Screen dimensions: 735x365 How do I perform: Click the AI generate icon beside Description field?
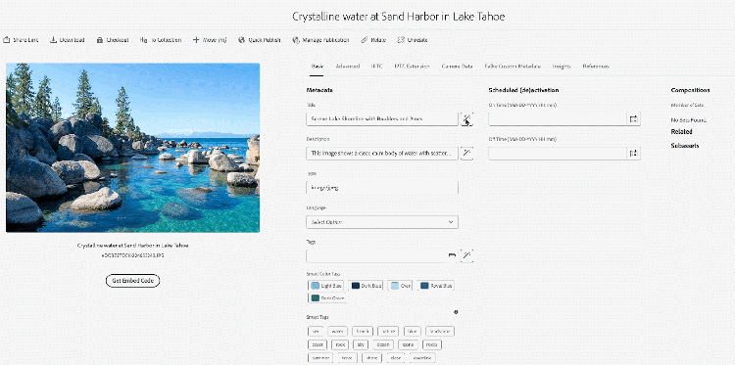(x=466, y=153)
